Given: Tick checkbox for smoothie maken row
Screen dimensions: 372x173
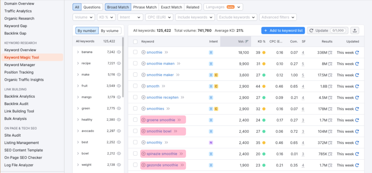Looking at the screenshot, I should (x=135, y=63).
